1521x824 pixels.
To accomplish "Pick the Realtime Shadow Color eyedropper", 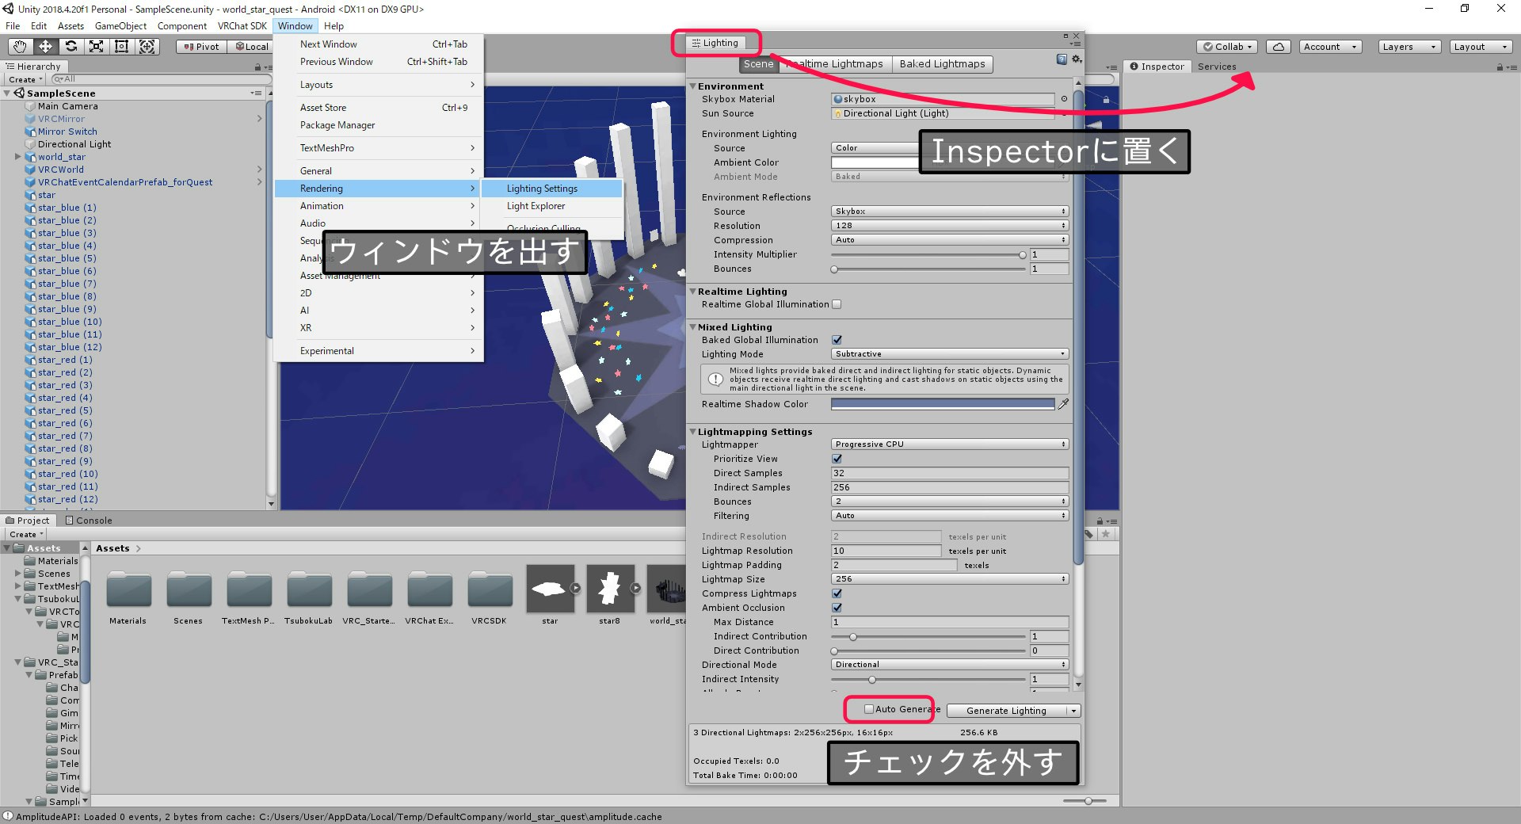I will [x=1063, y=404].
